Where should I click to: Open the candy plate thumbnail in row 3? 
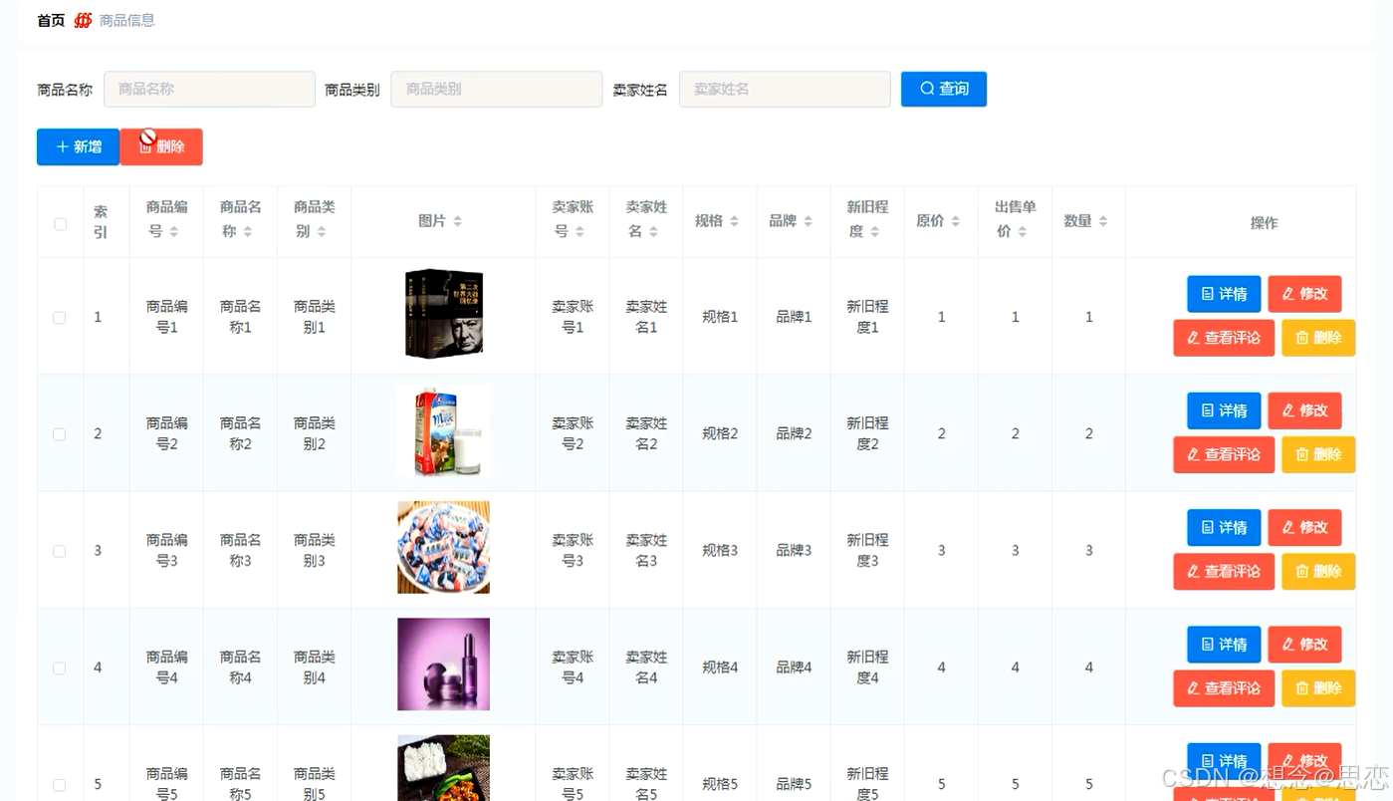pyautogui.click(x=444, y=547)
